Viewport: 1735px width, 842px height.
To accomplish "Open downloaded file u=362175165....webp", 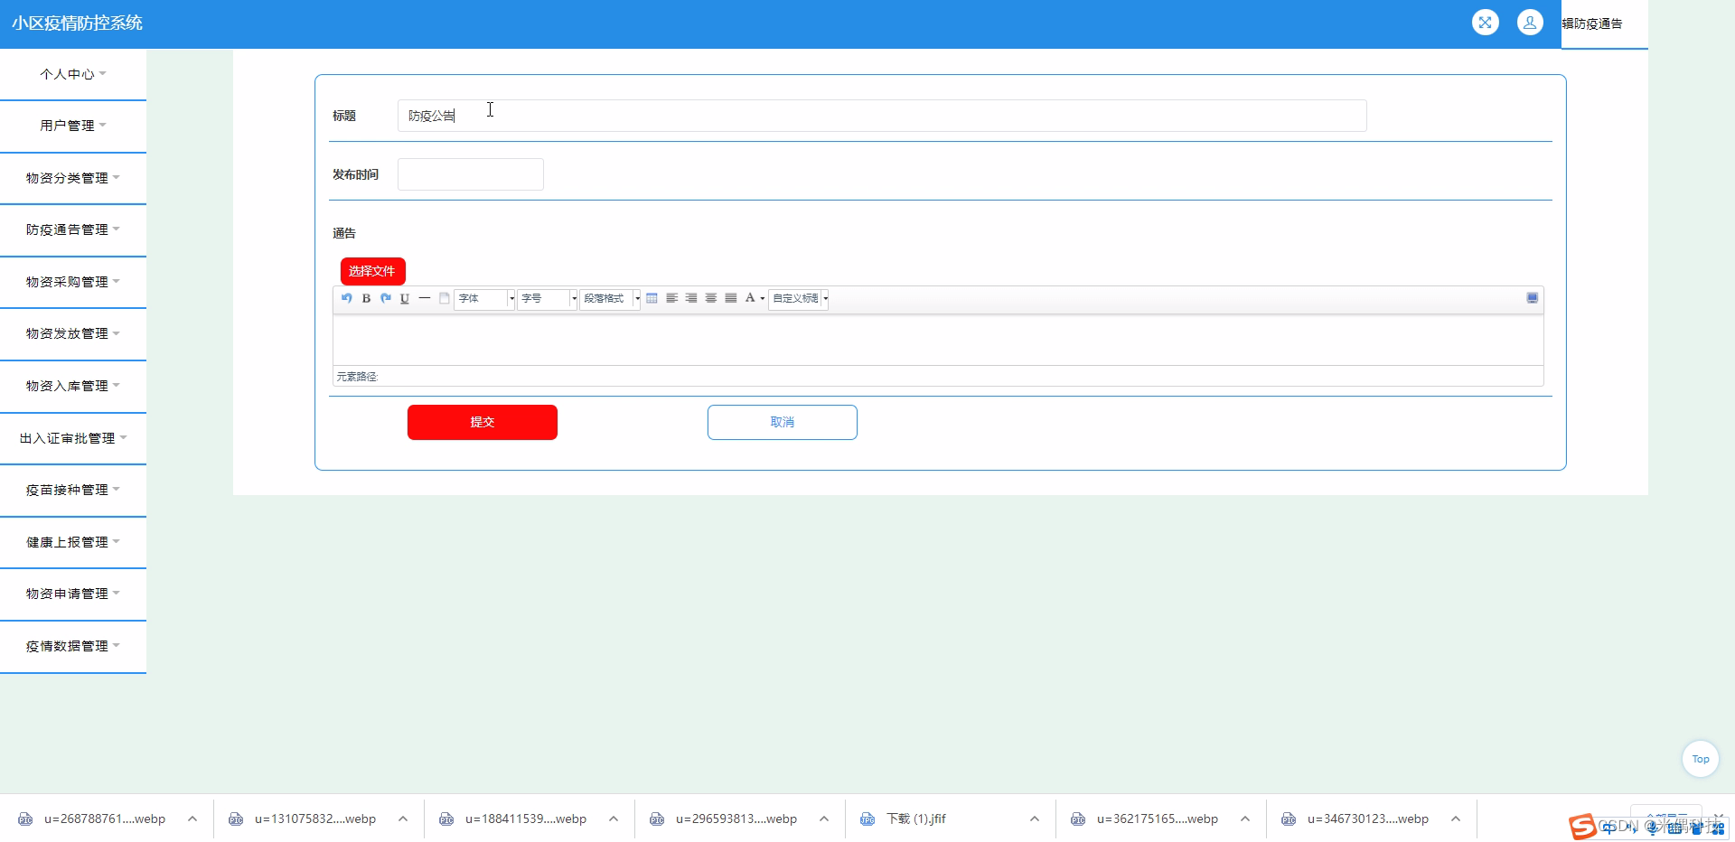I will 1158,819.
